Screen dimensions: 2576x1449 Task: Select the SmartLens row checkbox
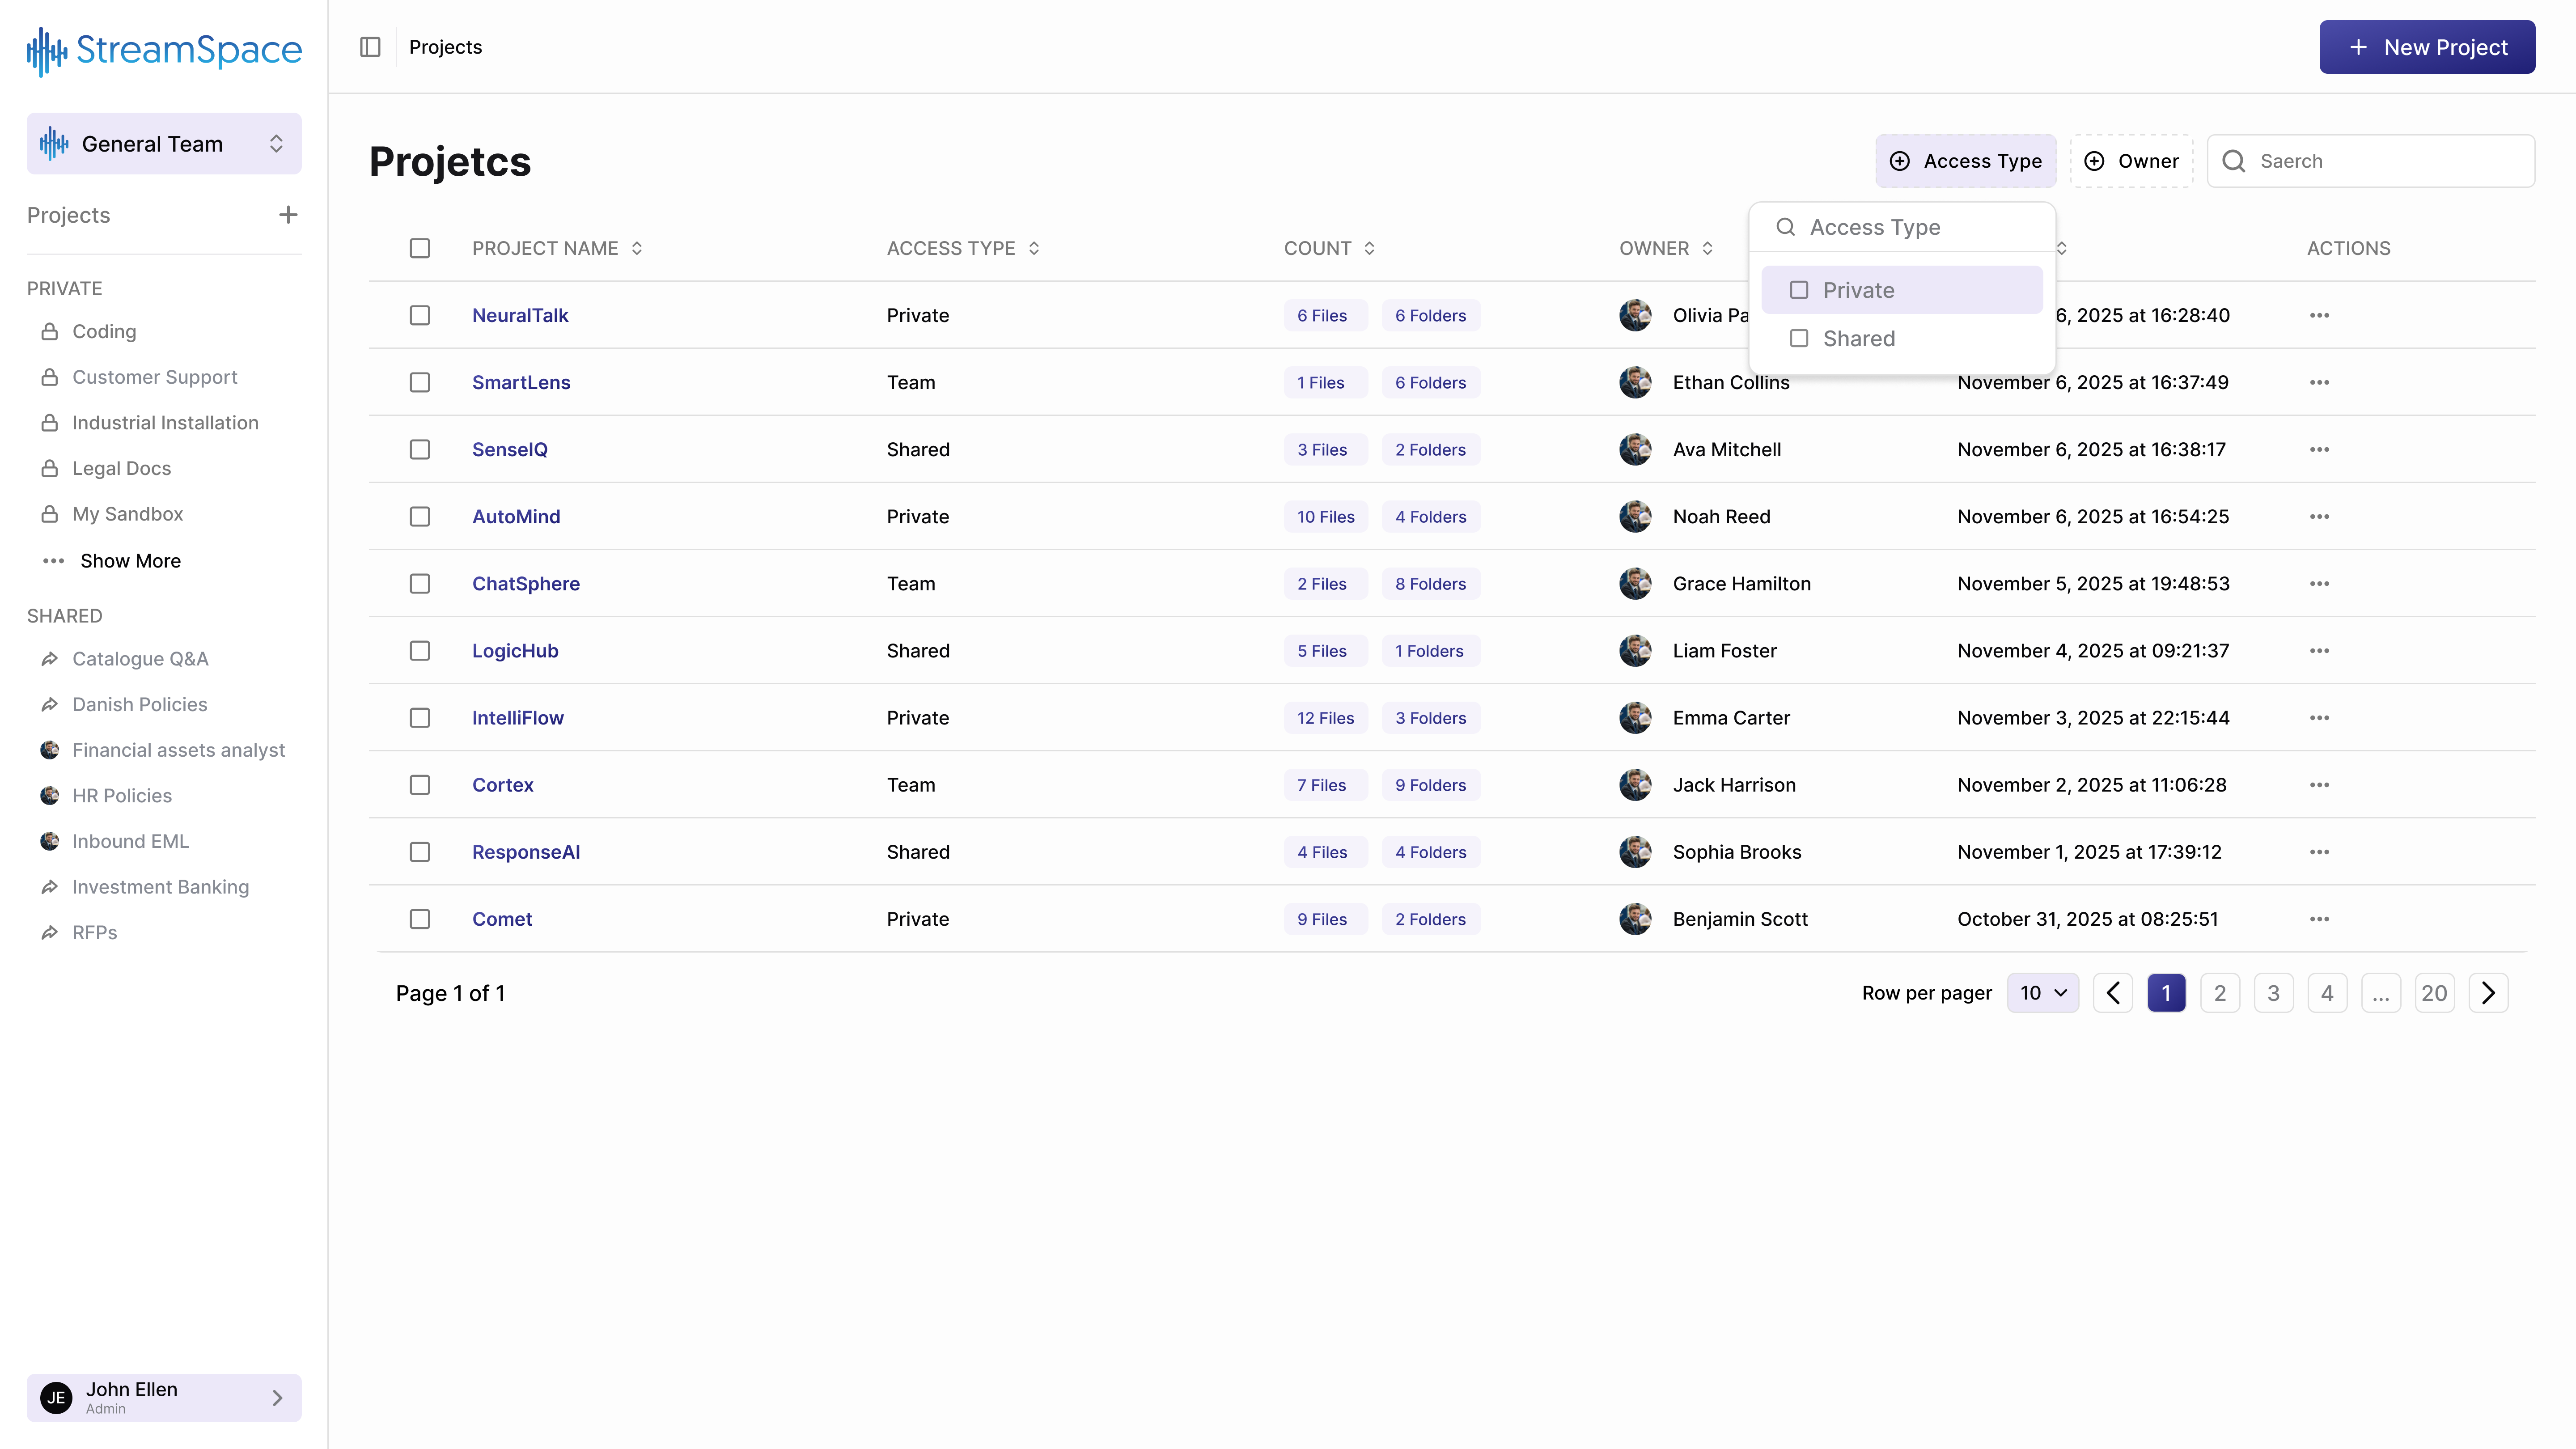tap(419, 382)
